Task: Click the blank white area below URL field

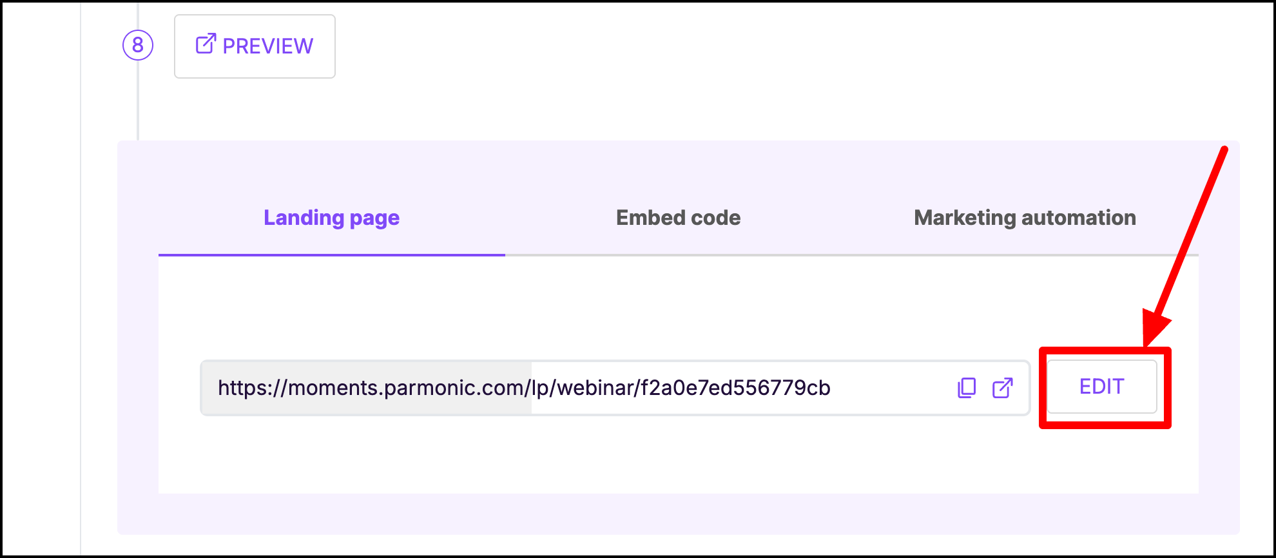Action: (679, 457)
